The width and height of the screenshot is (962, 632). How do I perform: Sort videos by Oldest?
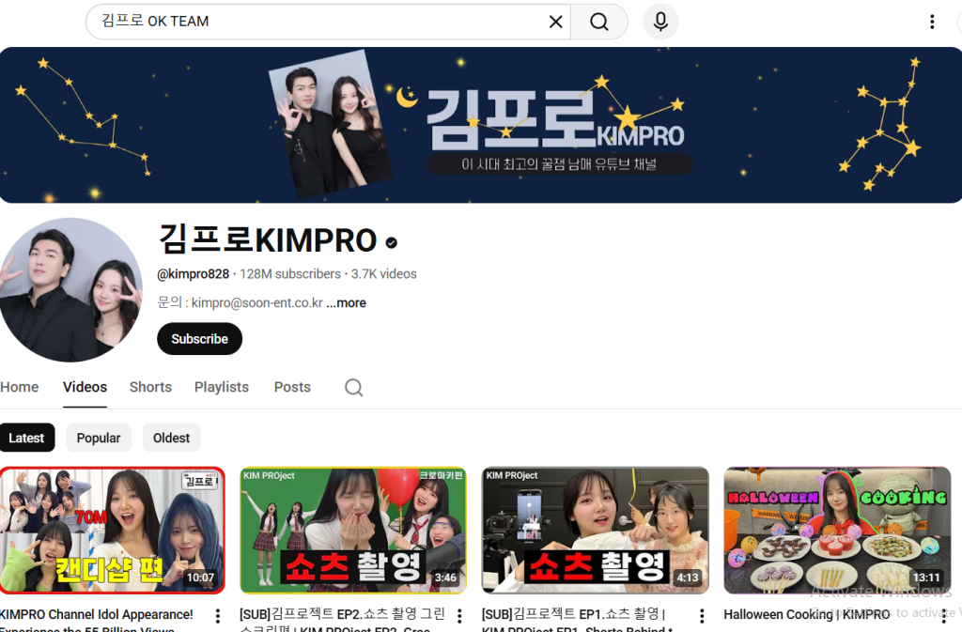[x=171, y=438]
